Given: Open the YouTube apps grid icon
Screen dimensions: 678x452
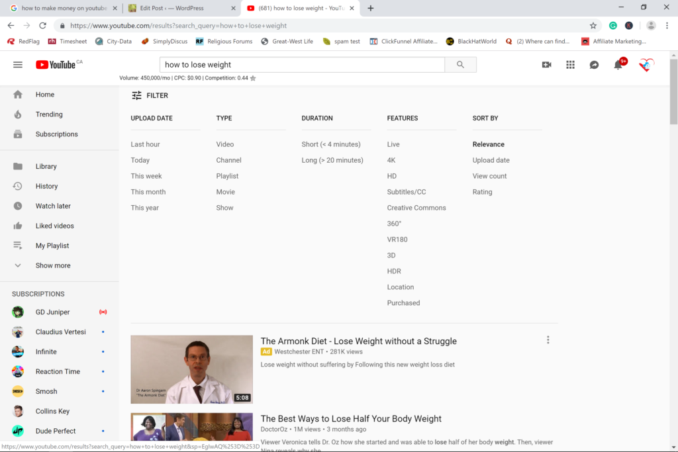Looking at the screenshot, I should point(570,65).
